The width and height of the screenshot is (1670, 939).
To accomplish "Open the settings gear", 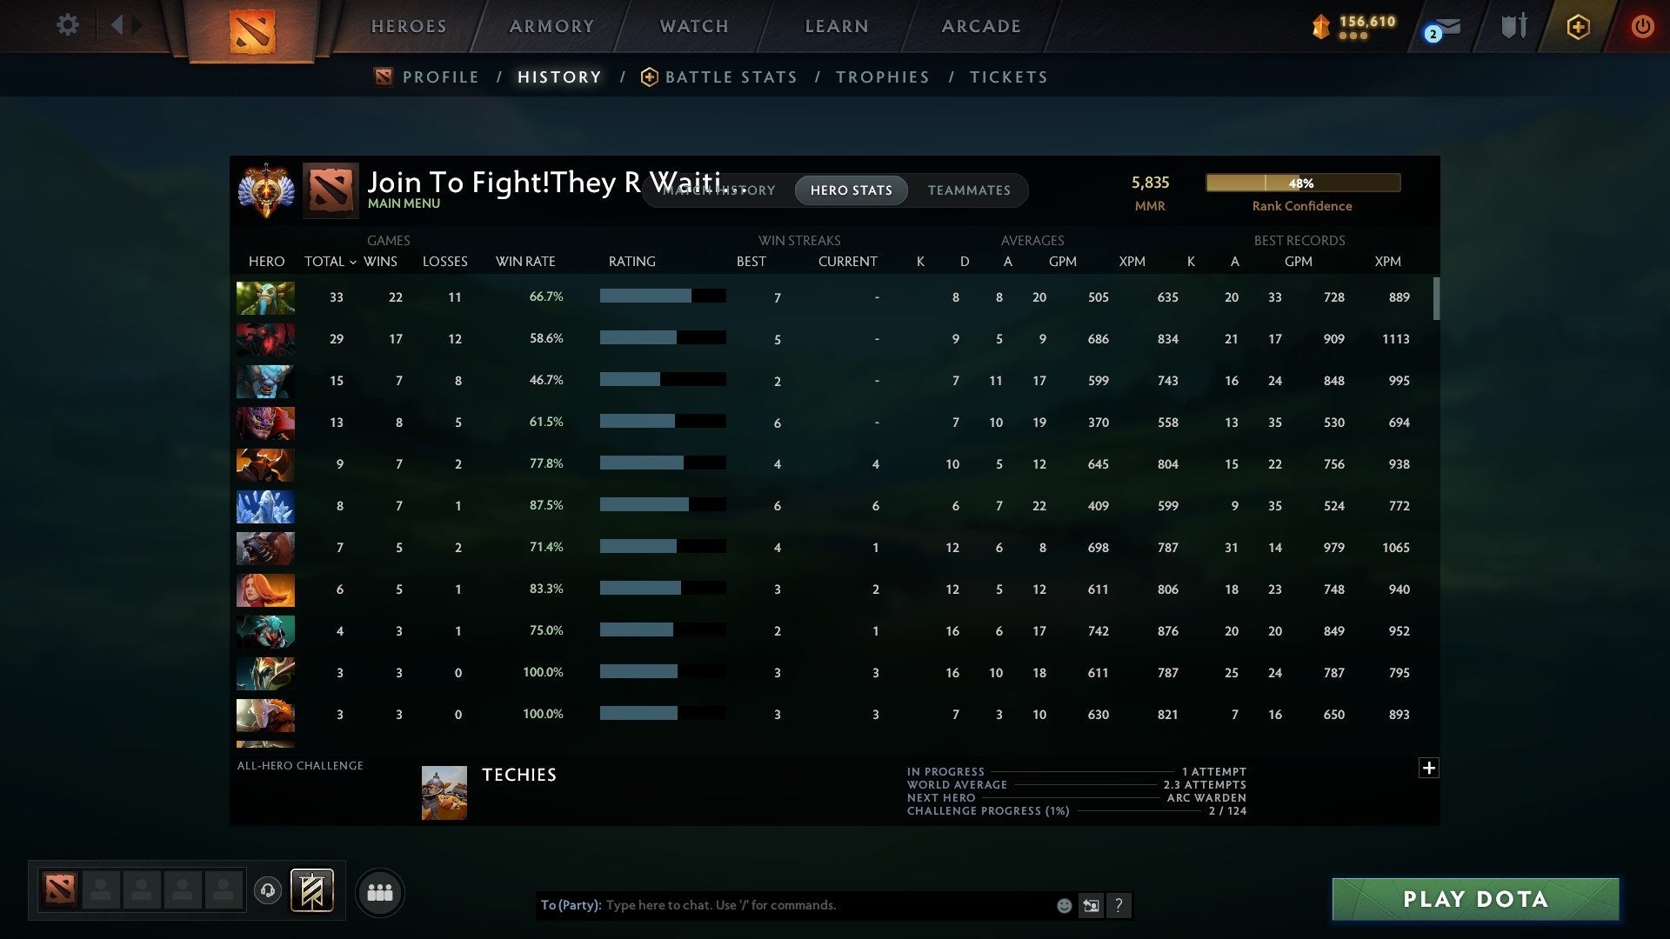I will (67, 25).
